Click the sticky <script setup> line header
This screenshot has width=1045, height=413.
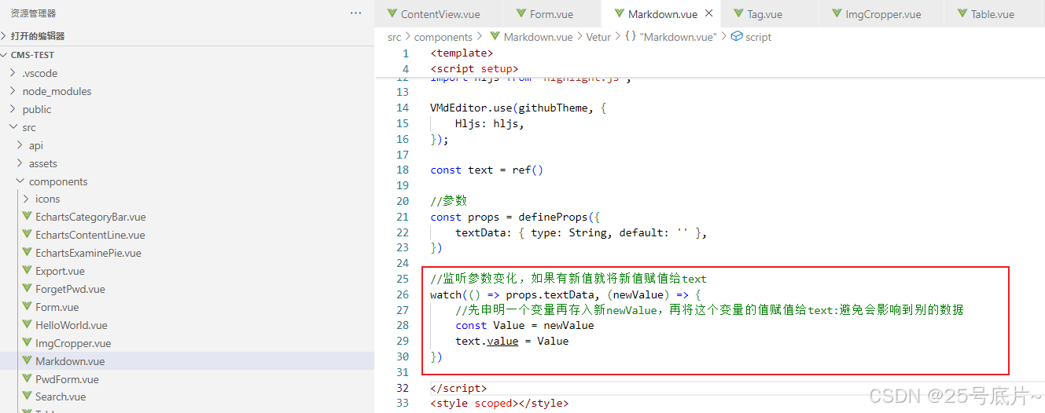(474, 68)
